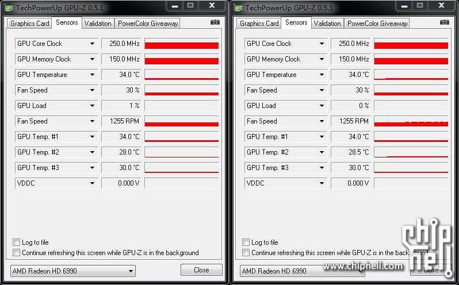
Task: Open GPU Temp. #3 dropdown in right window
Action: pos(286,167)
